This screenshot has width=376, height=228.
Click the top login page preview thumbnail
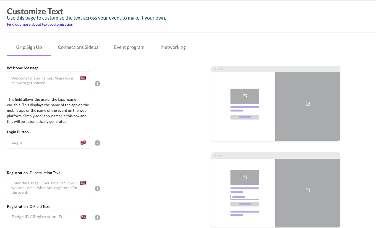pyautogui.click(x=276, y=103)
